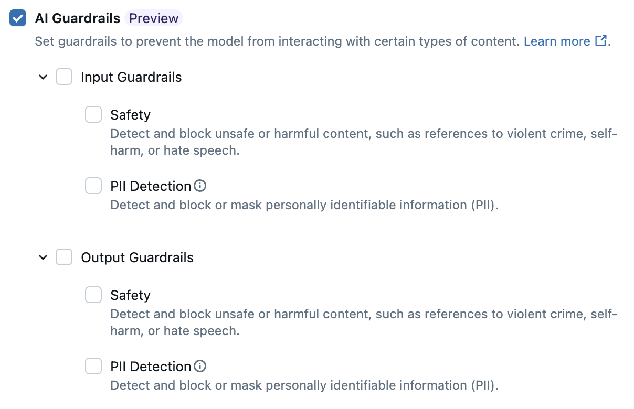Viewport: 634px width, 409px height.
Task: Enable PII Detection under Input Guardrails
Action: click(93, 185)
